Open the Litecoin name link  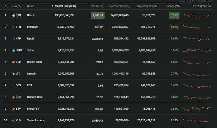pos(32,74)
